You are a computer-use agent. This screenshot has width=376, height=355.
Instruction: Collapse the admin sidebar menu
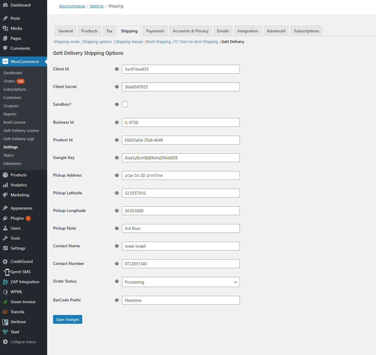19,342
